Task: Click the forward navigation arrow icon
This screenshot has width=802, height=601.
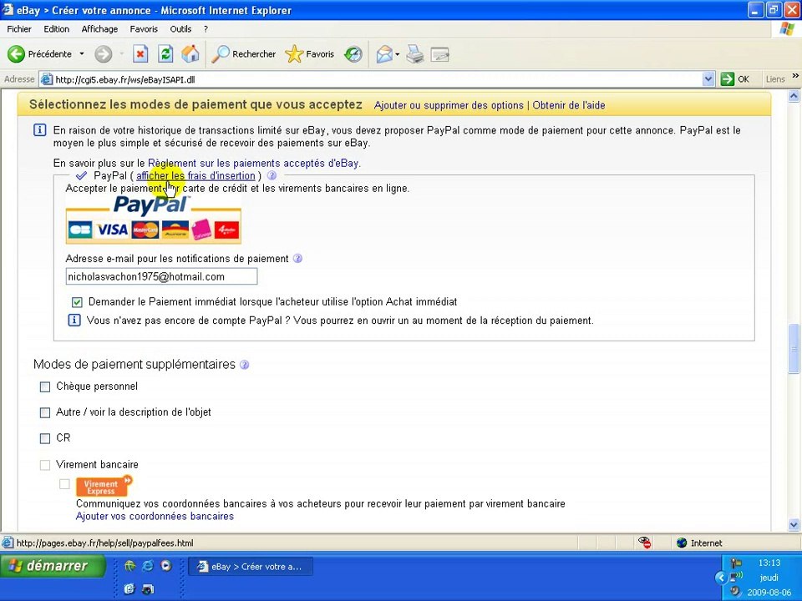Action: point(103,53)
